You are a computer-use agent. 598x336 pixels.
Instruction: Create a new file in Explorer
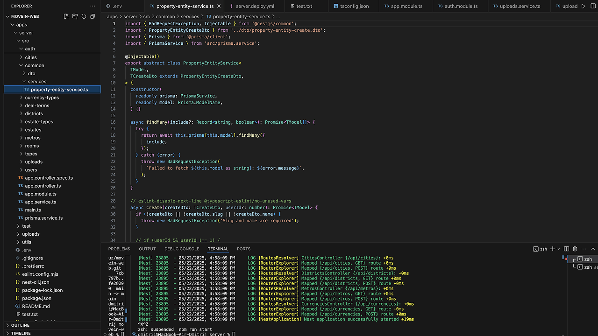coord(66,16)
